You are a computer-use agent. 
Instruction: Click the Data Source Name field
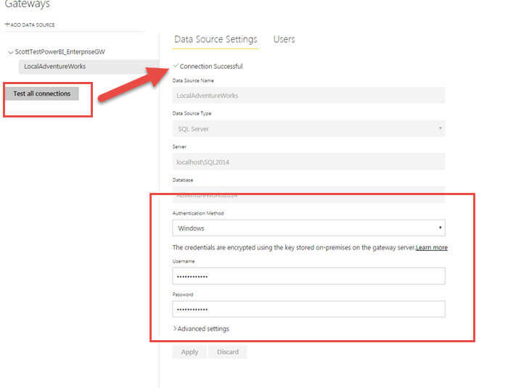tap(308, 95)
